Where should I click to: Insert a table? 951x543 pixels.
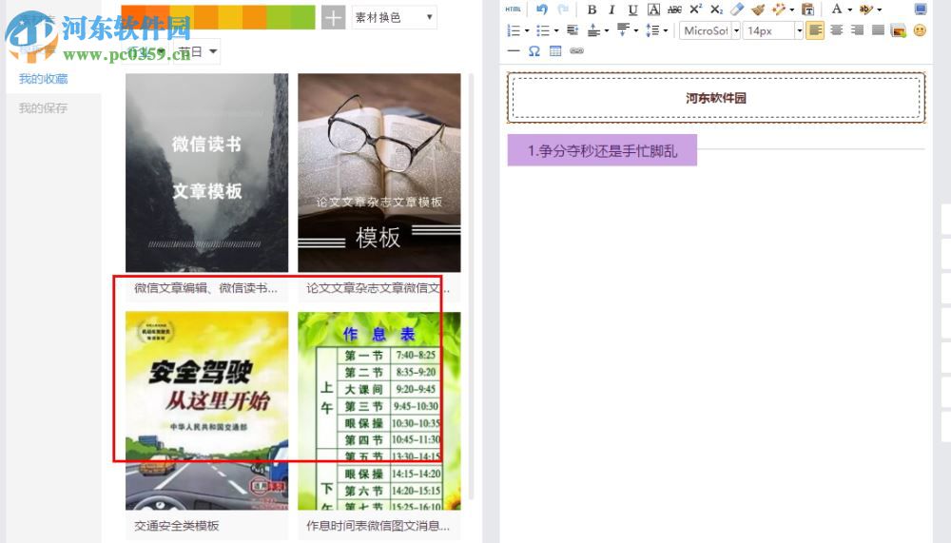coord(555,51)
